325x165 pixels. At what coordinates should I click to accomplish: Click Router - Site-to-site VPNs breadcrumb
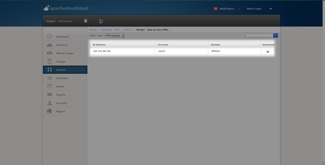tap(152, 30)
